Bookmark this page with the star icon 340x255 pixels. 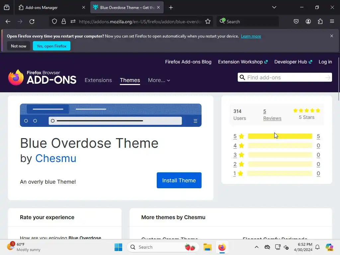click(x=208, y=22)
